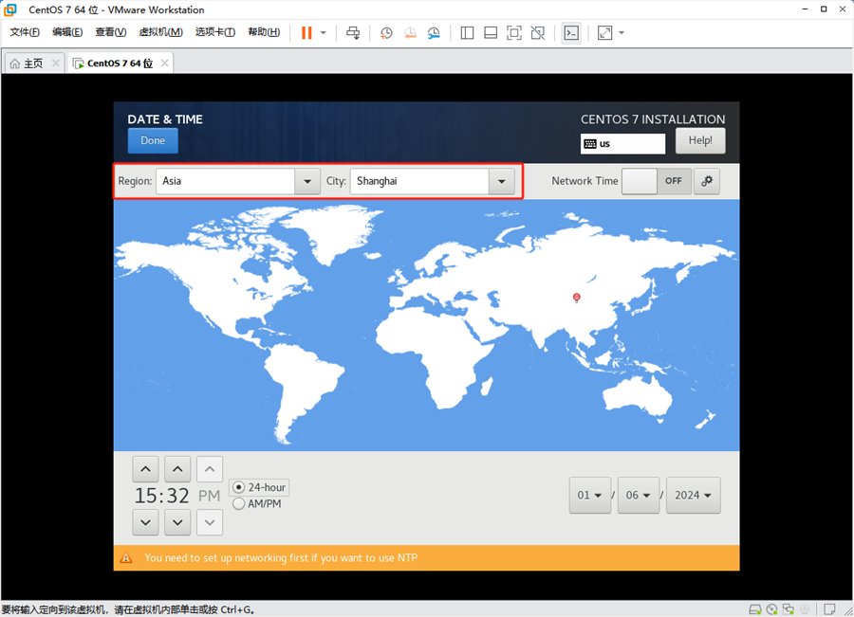Click the stretch guest display icon
Screen dimensions: 854x617
click(x=604, y=32)
